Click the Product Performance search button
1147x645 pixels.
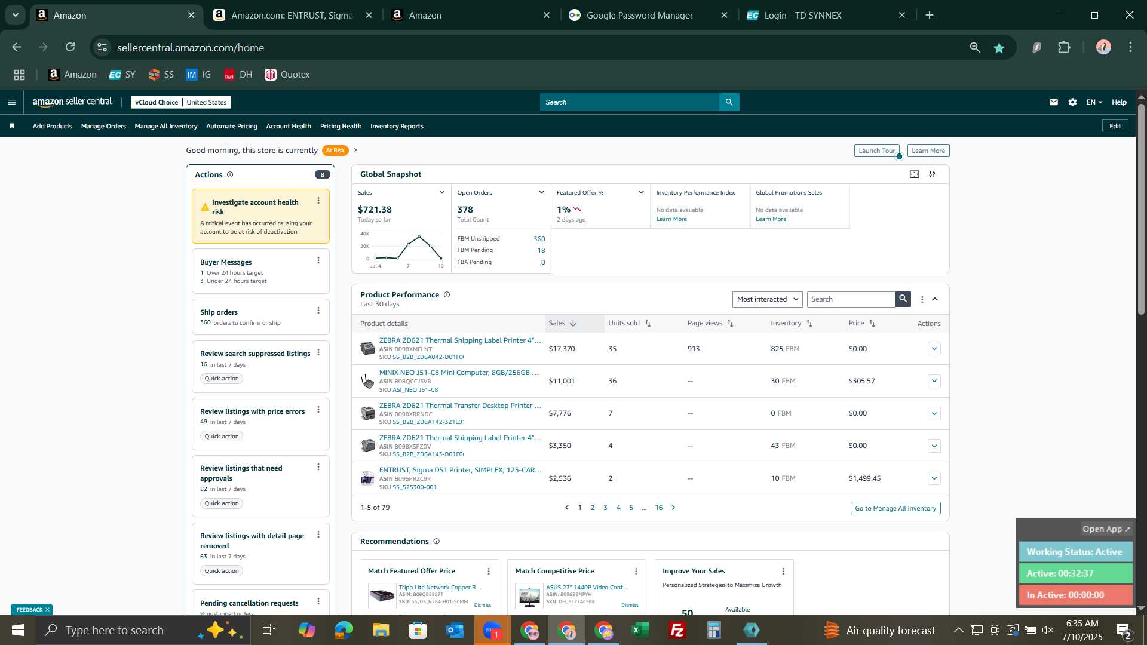tap(903, 299)
